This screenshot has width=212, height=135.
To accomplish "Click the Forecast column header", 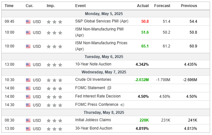I will pyautogui.click(x=162, y=6).
